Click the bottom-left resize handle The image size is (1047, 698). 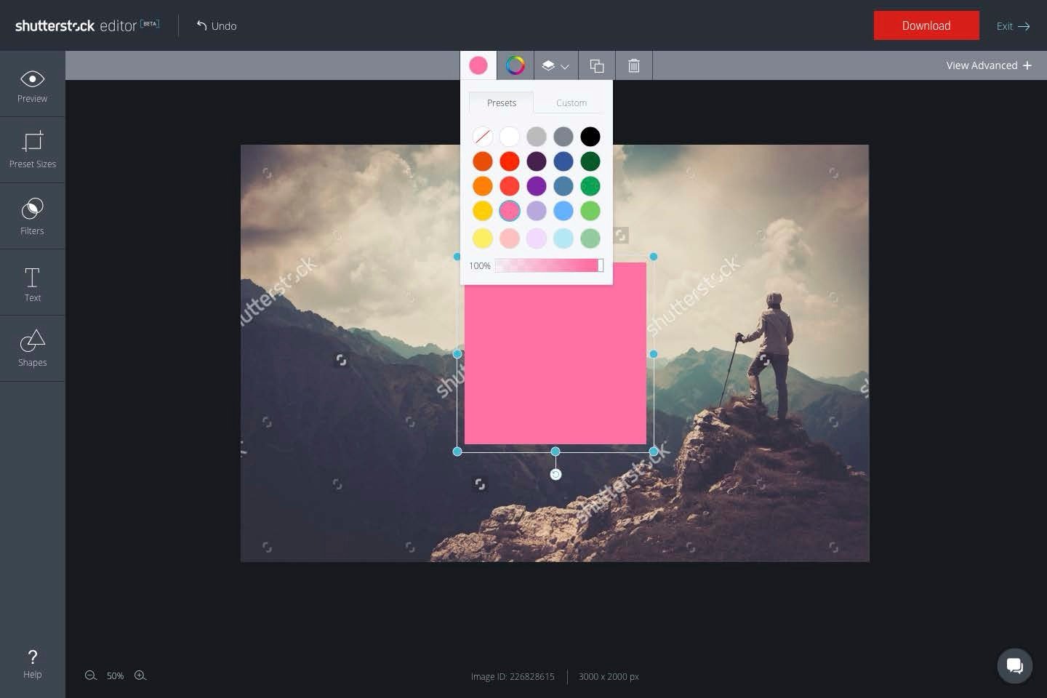pyautogui.click(x=457, y=452)
